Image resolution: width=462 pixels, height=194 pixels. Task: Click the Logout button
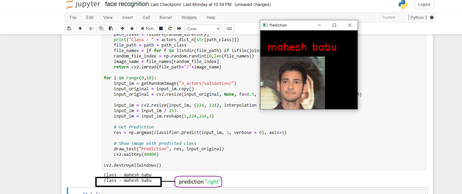[x=424, y=4]
